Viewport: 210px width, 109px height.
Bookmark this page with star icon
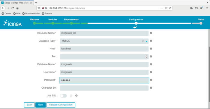[x=170, y=8]
